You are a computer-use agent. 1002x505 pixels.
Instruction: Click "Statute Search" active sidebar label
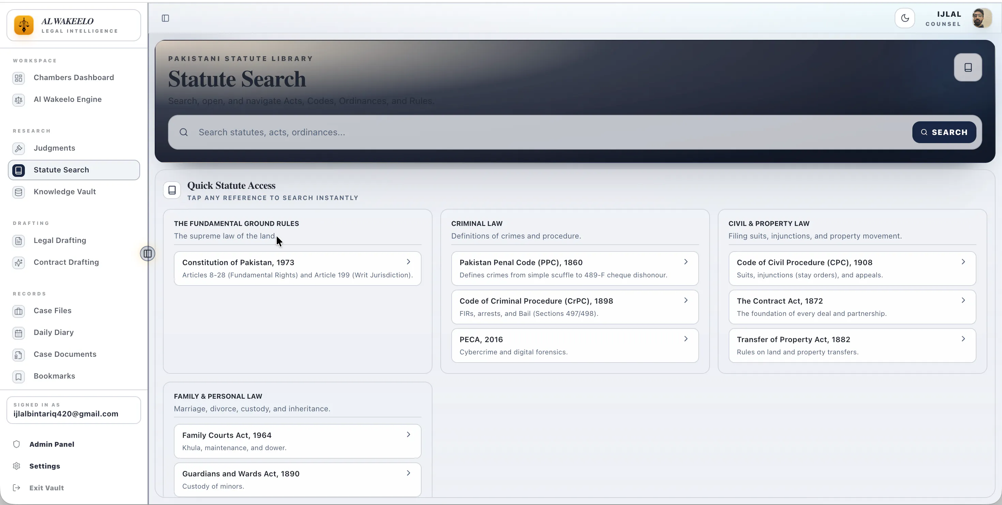61,170
